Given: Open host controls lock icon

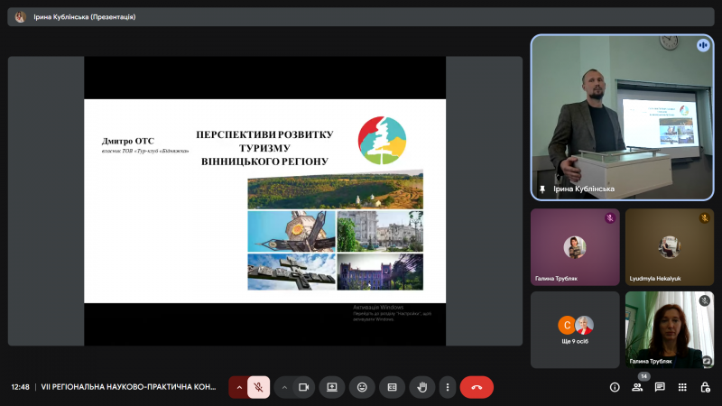Looking at the screenshot, I should [704, 387].
